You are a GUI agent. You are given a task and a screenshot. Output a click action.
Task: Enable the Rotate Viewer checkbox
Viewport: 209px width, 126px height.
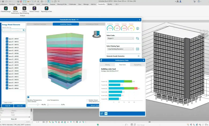[x=87, y=100]
